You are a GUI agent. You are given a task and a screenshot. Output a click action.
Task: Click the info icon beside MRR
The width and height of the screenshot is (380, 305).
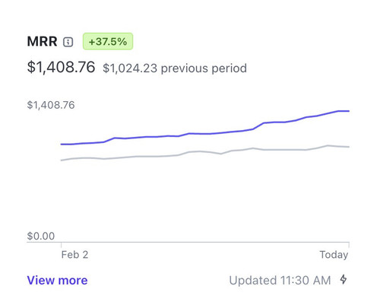(x=68, y=42)
